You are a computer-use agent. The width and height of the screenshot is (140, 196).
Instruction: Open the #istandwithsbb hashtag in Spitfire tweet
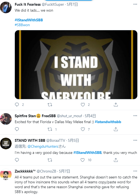[108, 122]
